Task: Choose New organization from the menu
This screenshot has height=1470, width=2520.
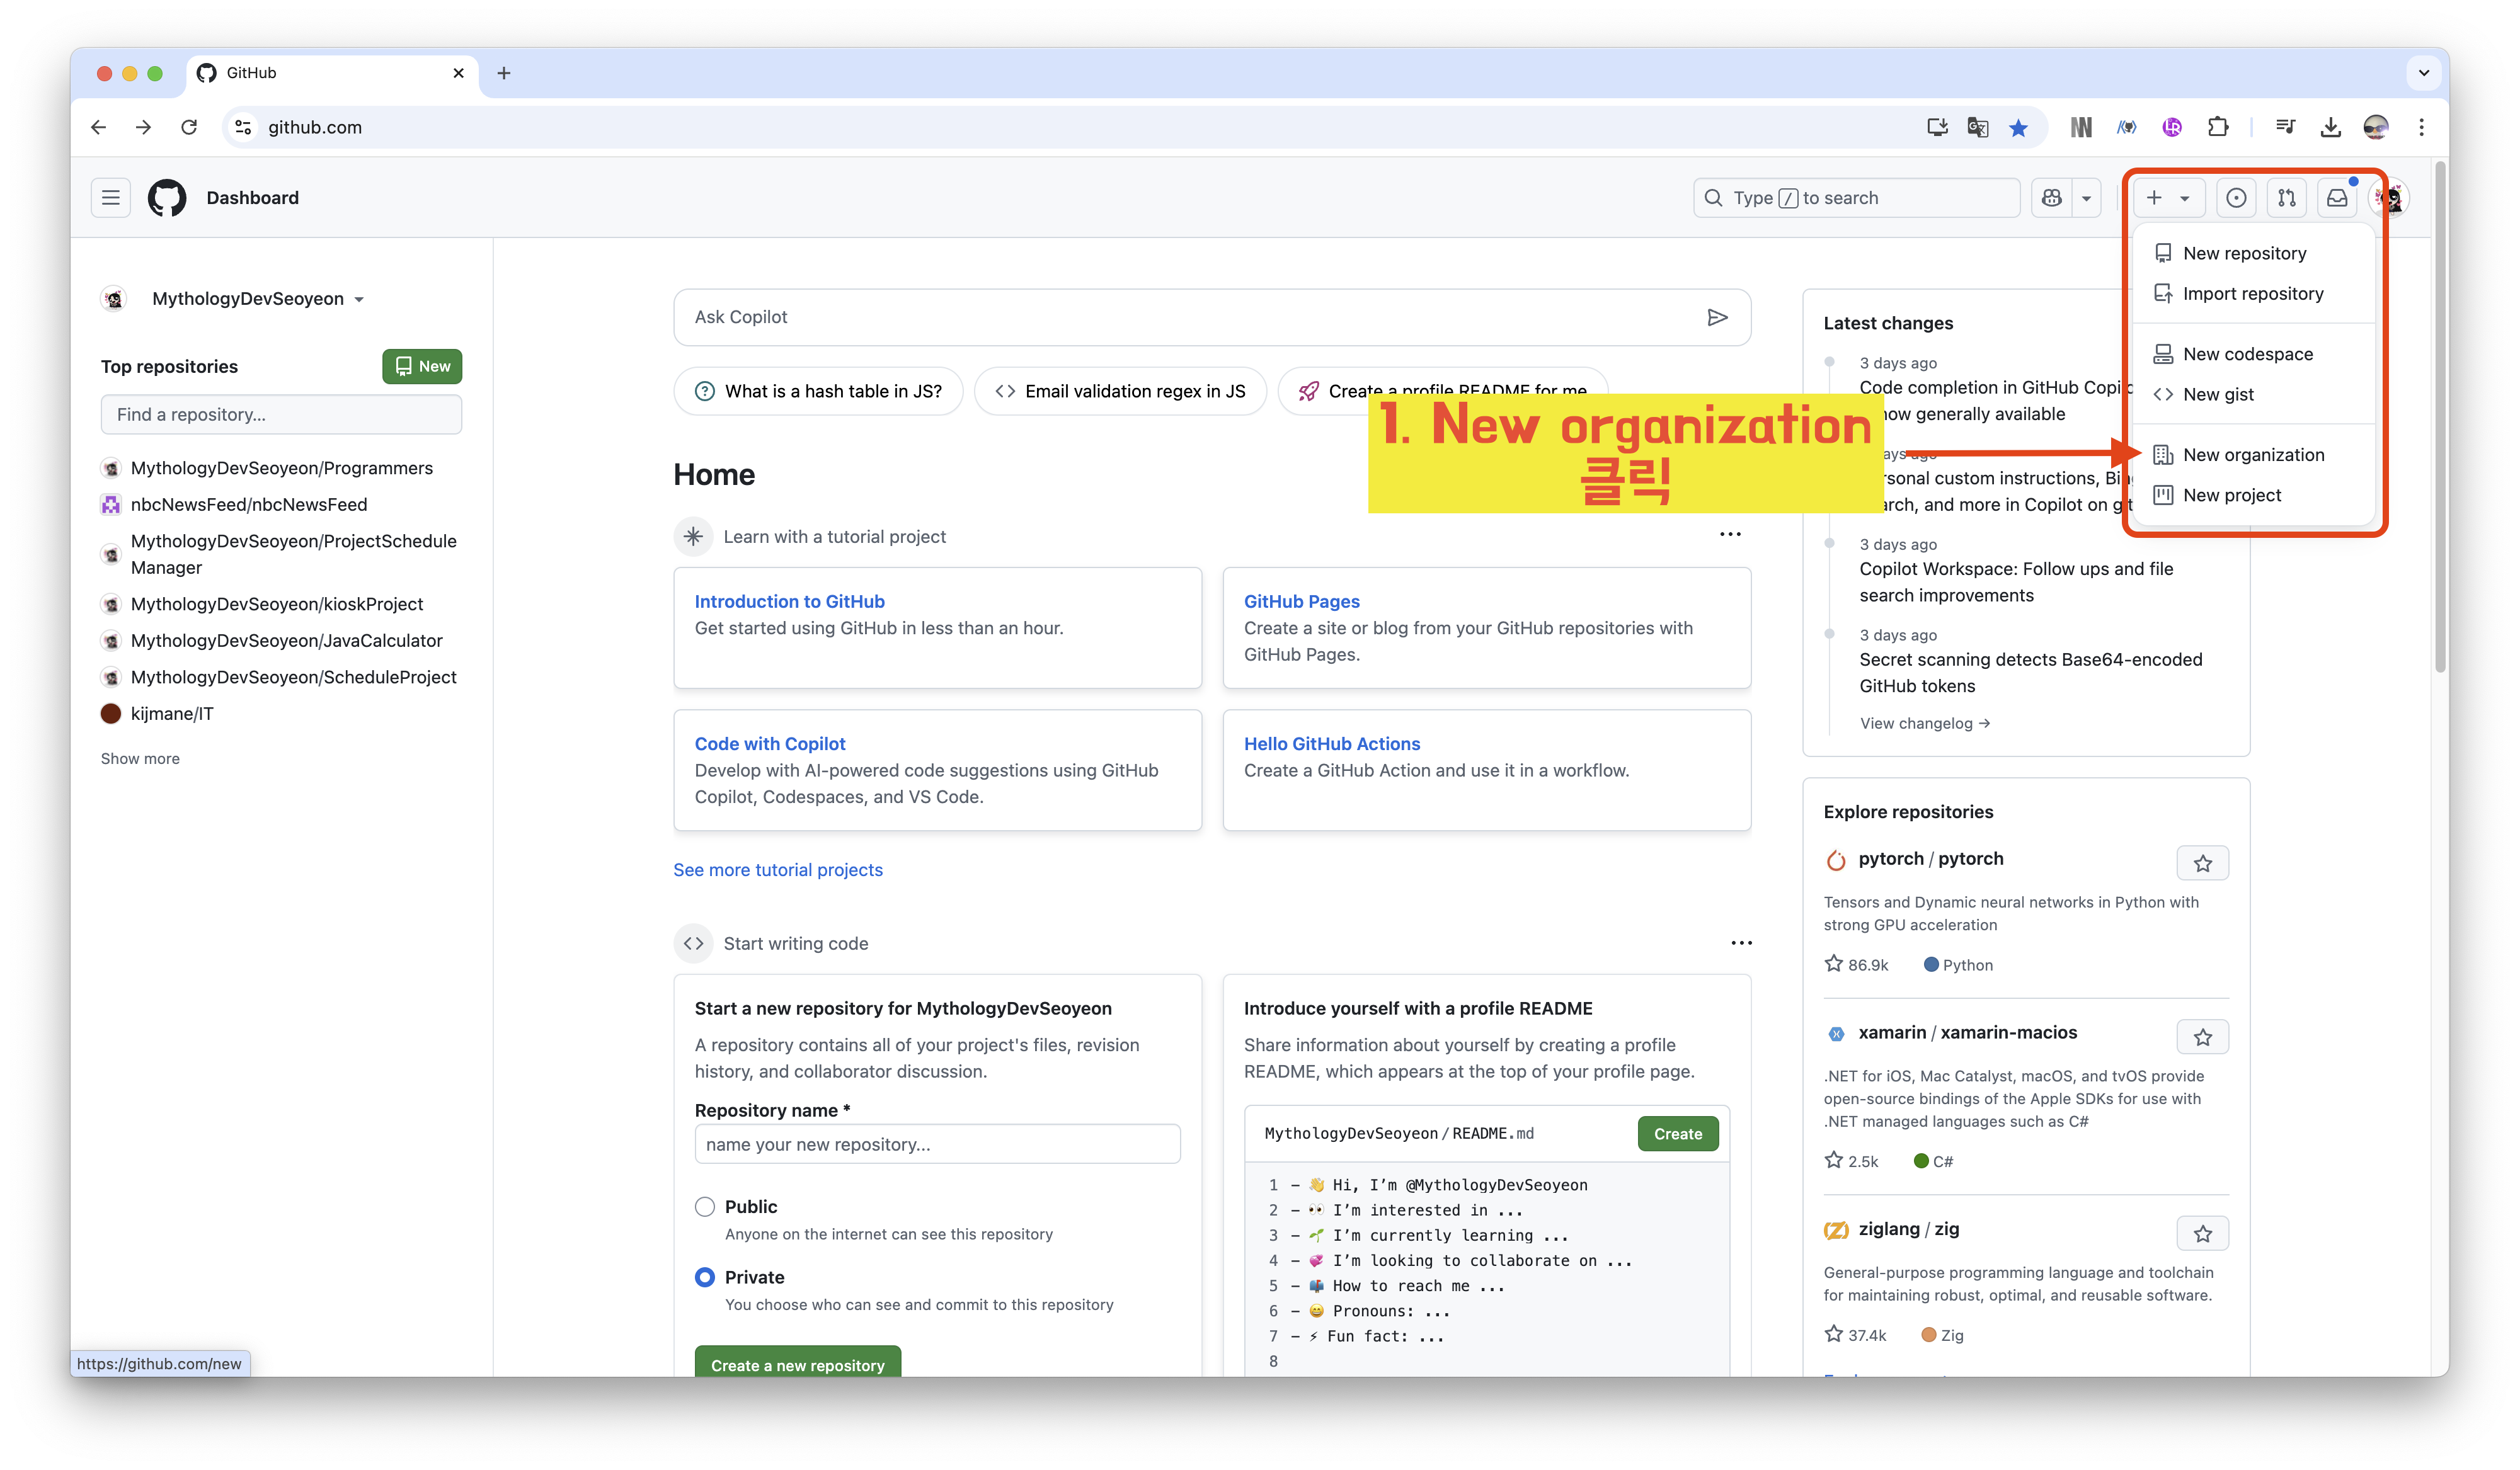Action: (2253, 455)
